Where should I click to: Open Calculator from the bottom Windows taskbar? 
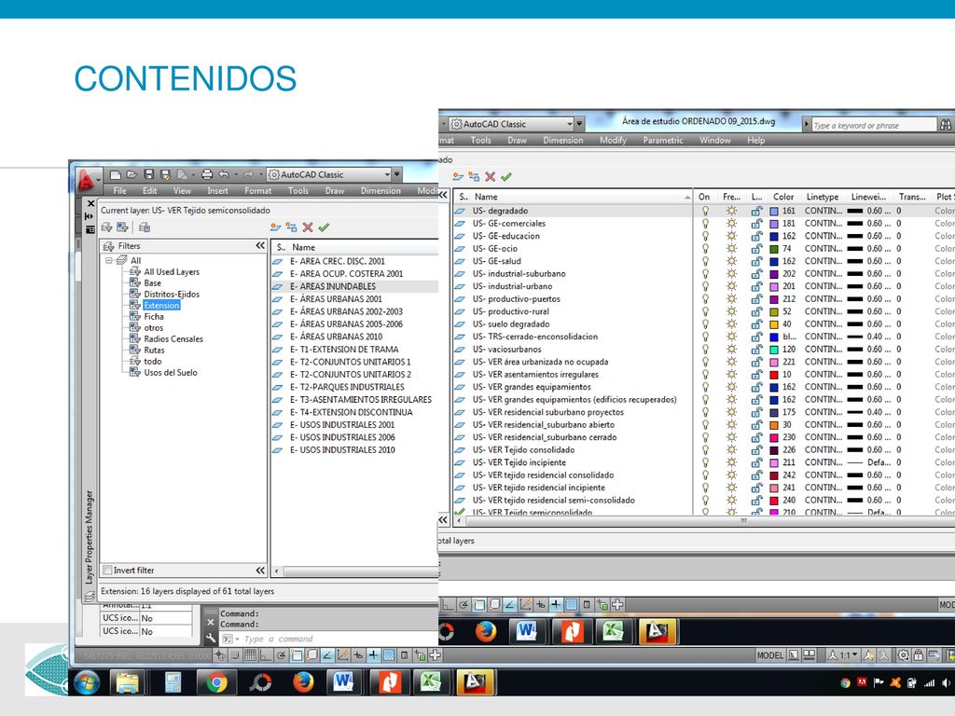click(173, 682)
